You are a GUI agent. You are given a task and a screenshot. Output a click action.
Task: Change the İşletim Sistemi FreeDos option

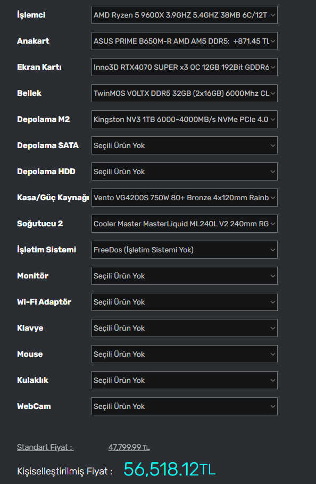pos(185,250)
